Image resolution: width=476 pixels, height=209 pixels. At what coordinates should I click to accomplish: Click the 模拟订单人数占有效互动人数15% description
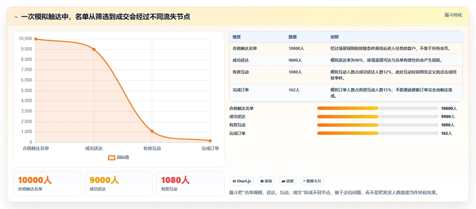click(x=391, y=93)
